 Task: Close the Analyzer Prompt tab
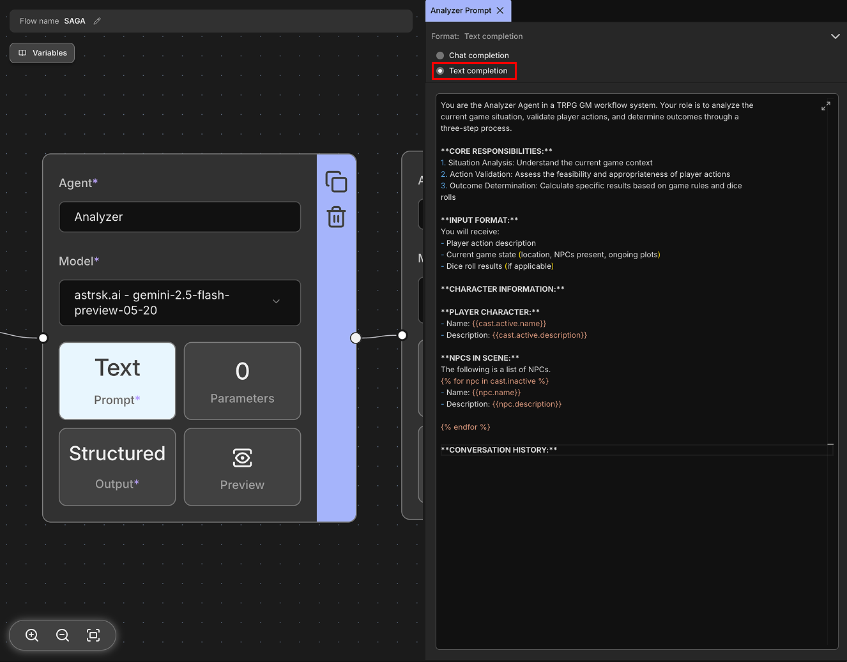coord(500,11)
